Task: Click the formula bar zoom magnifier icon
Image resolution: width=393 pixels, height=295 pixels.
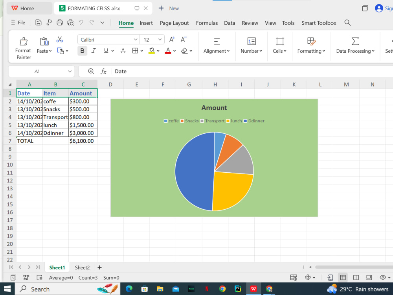Action: [91, 71]
